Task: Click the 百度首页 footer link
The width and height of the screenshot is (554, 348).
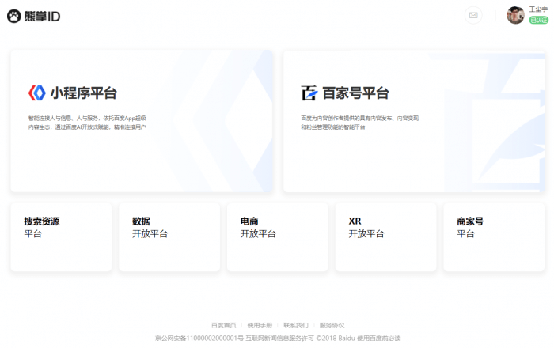Action: coord(223,325)
